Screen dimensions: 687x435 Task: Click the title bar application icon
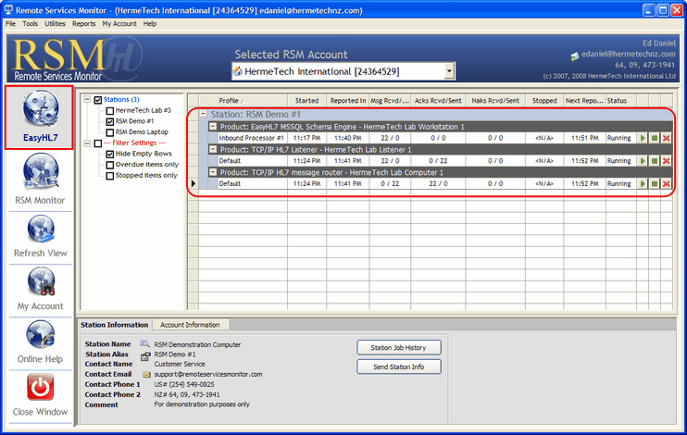[x=8, y=9]
